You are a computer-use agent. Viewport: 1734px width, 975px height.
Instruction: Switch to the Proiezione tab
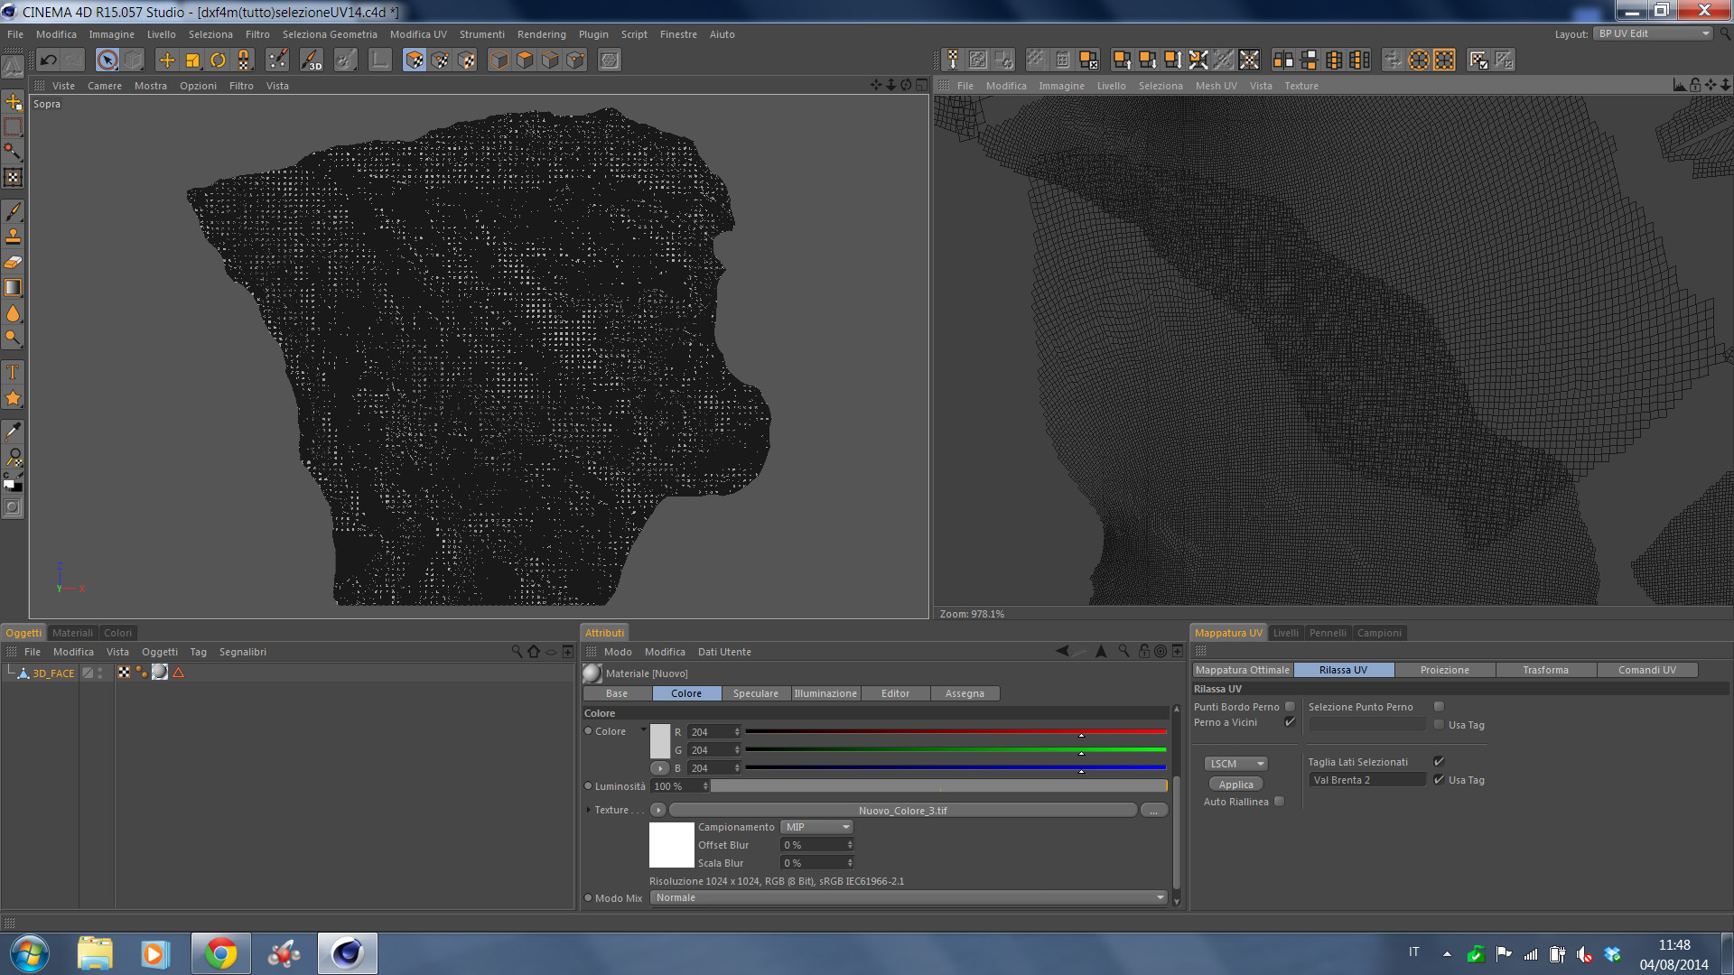(x=1444, y=670)
